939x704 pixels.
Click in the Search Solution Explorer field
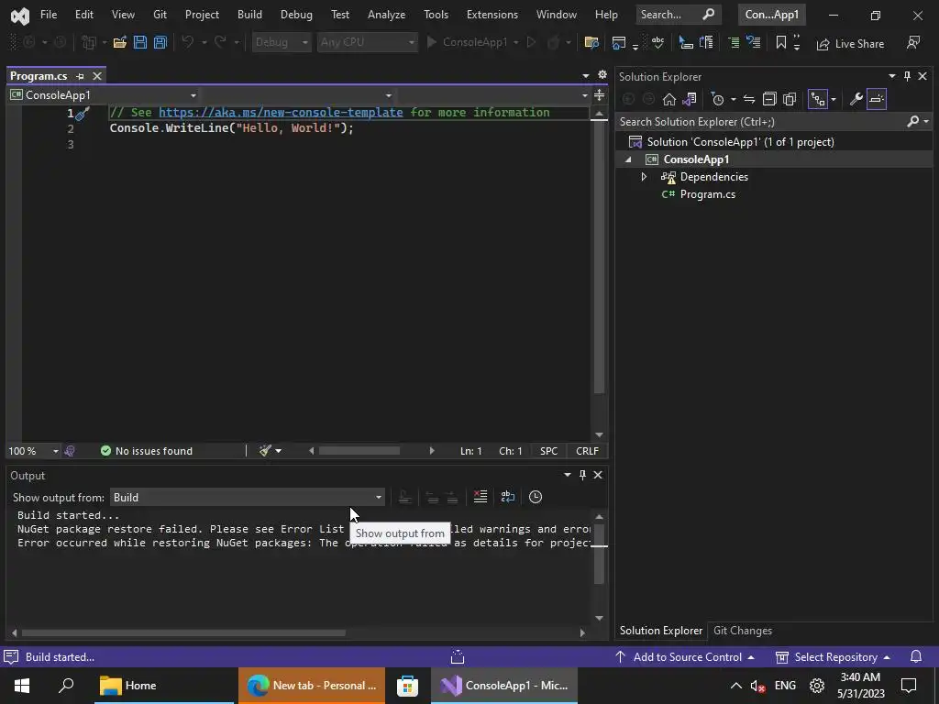[x=760, y=122]
